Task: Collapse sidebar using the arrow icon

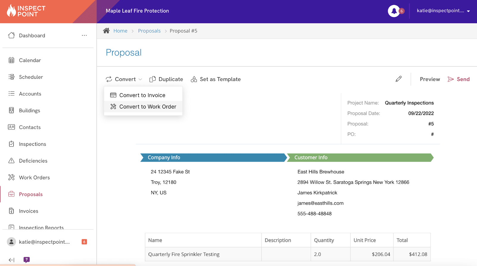Action: point(11,260)
